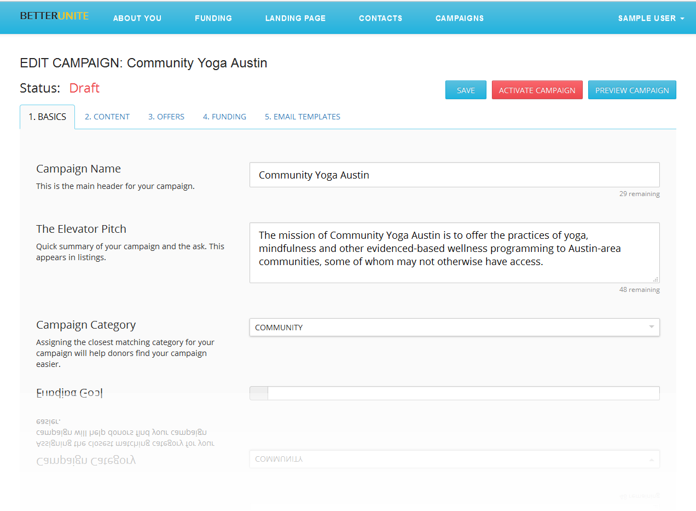
Task: Switch to the 5. Email Templates tab
Action: [303, 117]
